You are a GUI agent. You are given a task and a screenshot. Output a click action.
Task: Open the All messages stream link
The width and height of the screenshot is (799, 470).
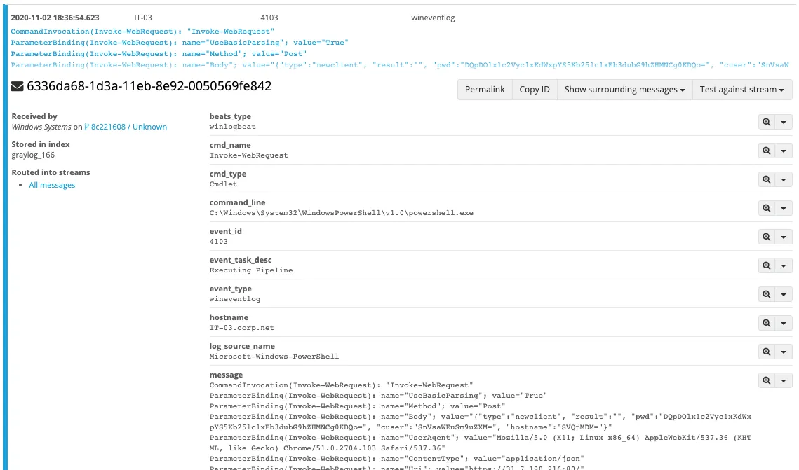click(x=52, y=185)
